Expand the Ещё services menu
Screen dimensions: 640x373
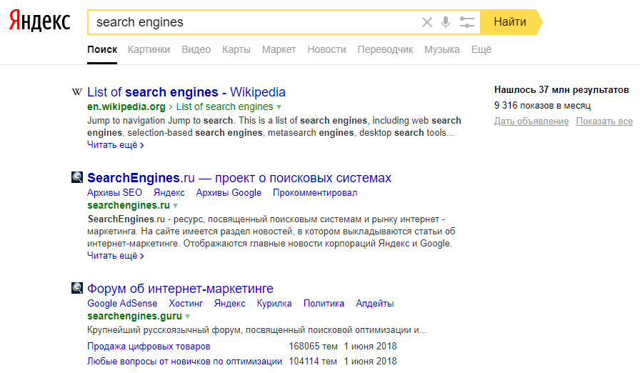481,49
